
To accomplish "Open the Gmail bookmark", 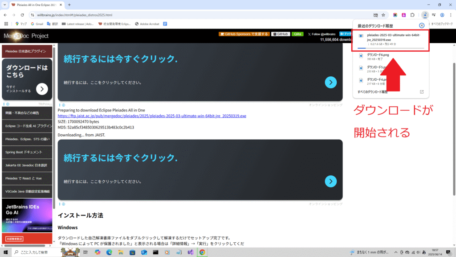I will [x=37, y=24].
